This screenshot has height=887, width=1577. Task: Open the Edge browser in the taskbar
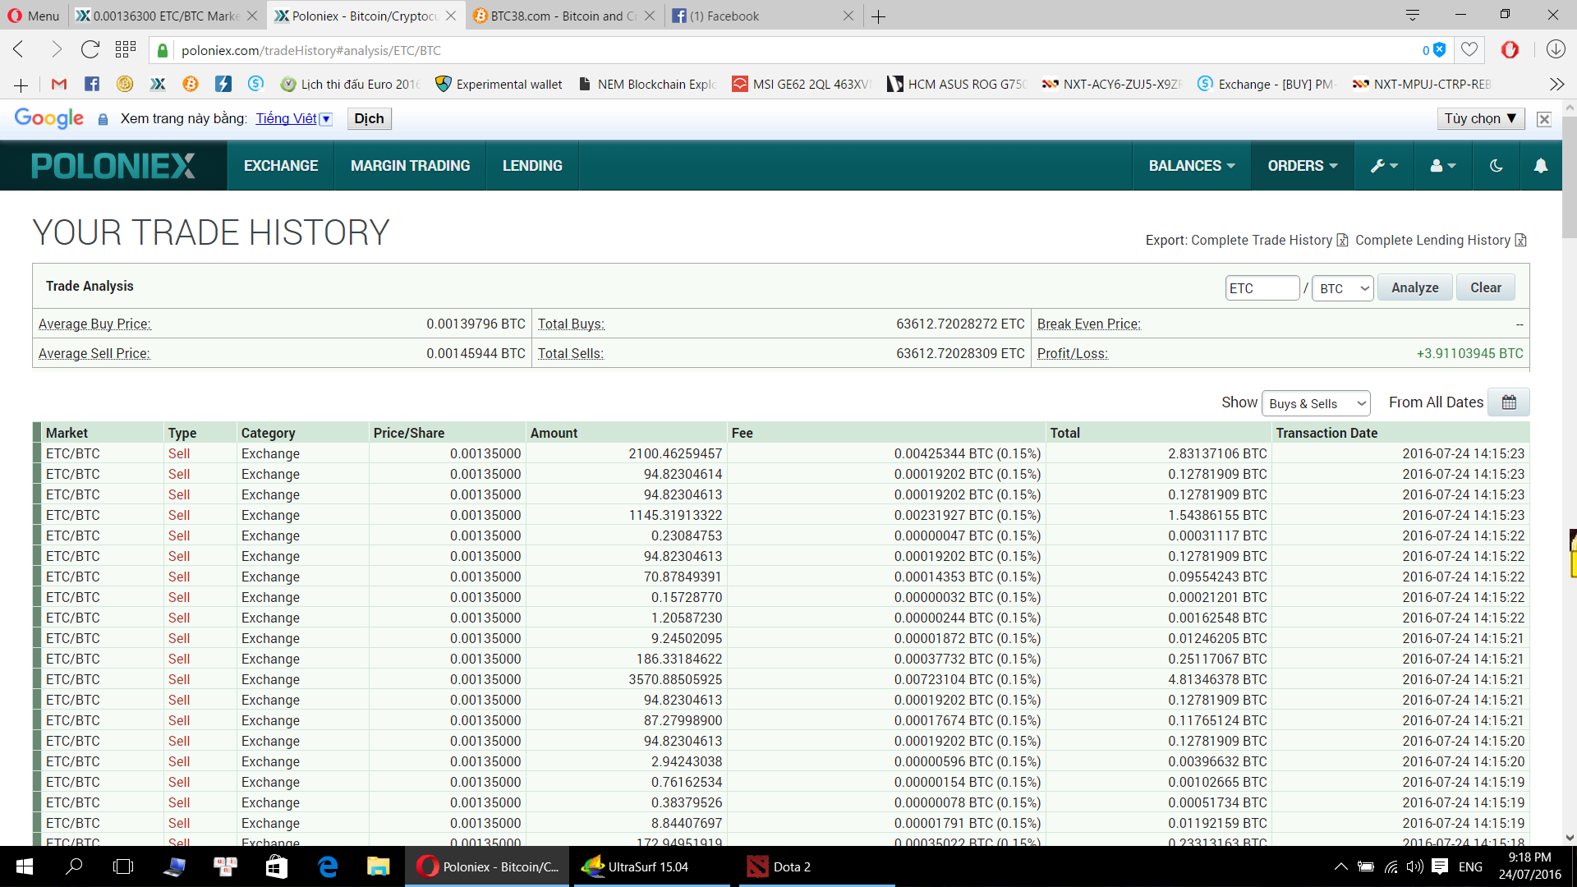point(328,866)
